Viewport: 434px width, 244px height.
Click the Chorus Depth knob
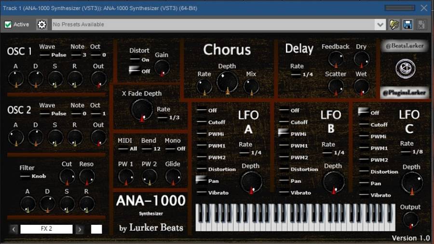pyautogui.click(x=227, y=82)
